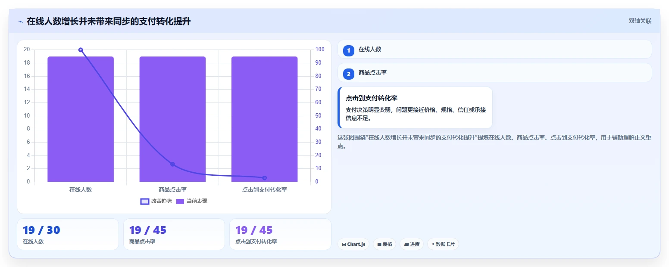Click the blue number 1 badge
The height and width of the screenshot is (267, 669).
[x=349, y=51]
